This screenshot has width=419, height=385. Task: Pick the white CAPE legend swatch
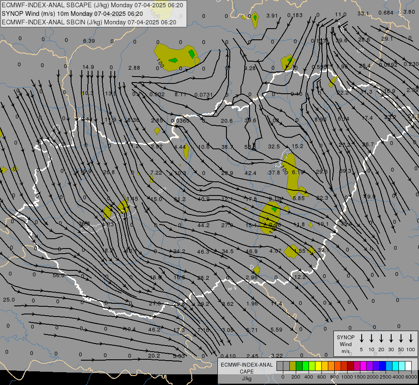click(408, 366)
